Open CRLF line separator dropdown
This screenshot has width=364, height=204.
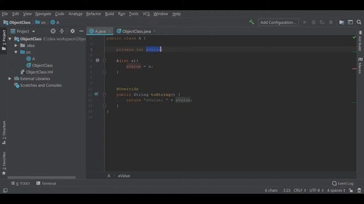[300, 190]
